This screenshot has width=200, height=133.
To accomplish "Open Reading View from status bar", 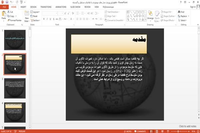I will pyautogui.click(x=162, y=131).
